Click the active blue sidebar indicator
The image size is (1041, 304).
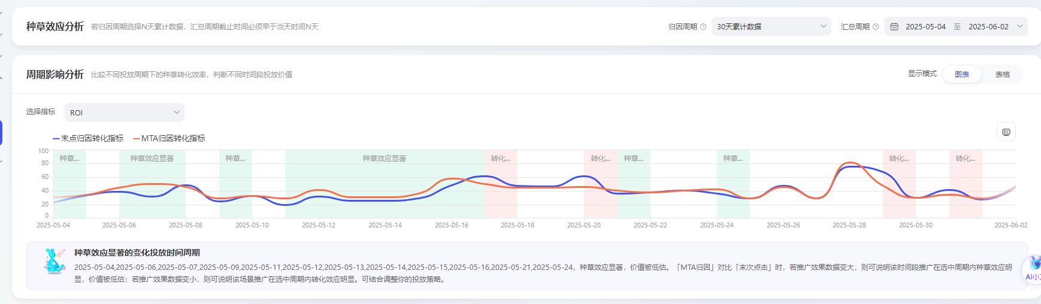1,132
